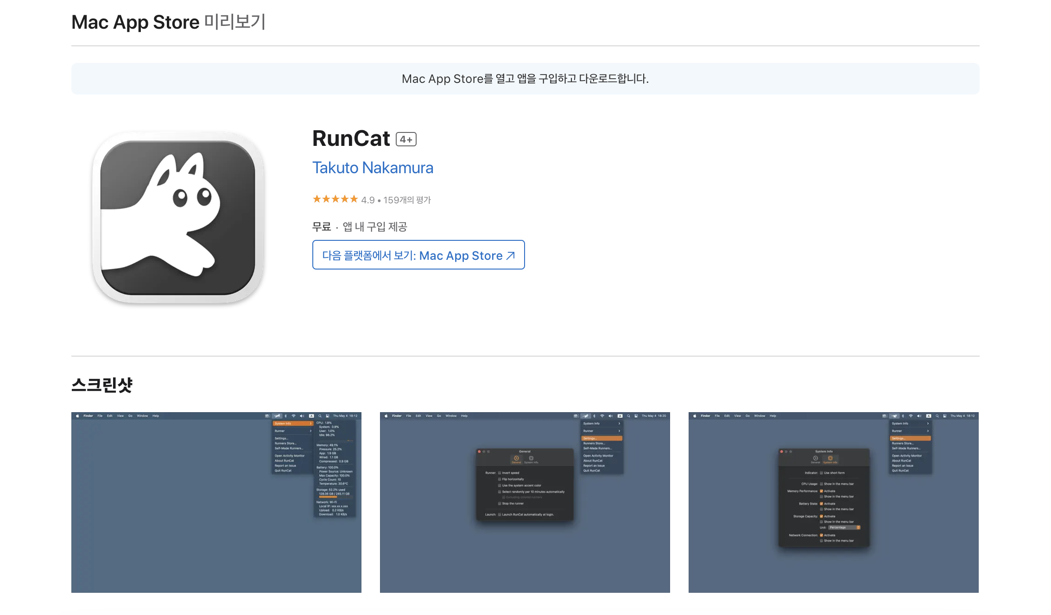Screen dimensions: 1051x615
Task: Click Spotlight search icon in third screenshot
Action: (x=937, y=416)
